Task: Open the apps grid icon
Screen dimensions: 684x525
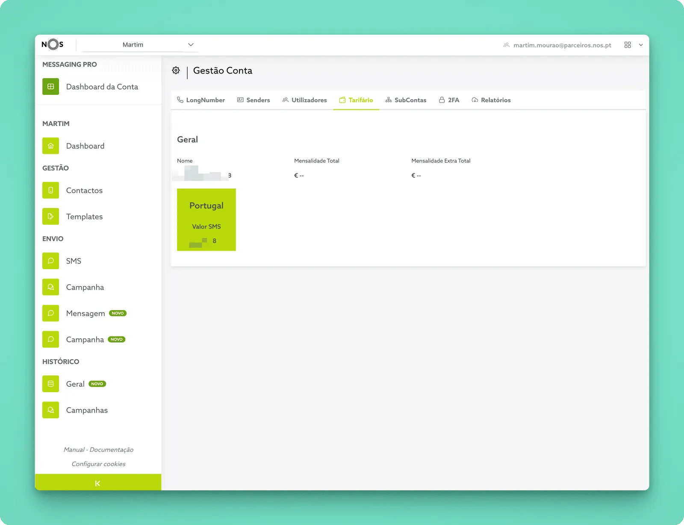Action: (x=628, y=45)
